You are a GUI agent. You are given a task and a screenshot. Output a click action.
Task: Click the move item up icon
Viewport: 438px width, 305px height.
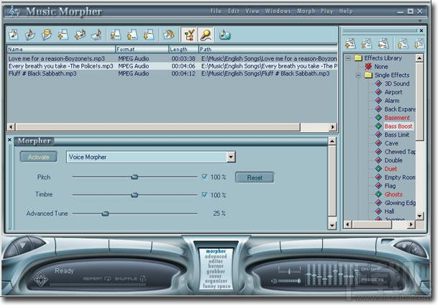pos(132,35)
